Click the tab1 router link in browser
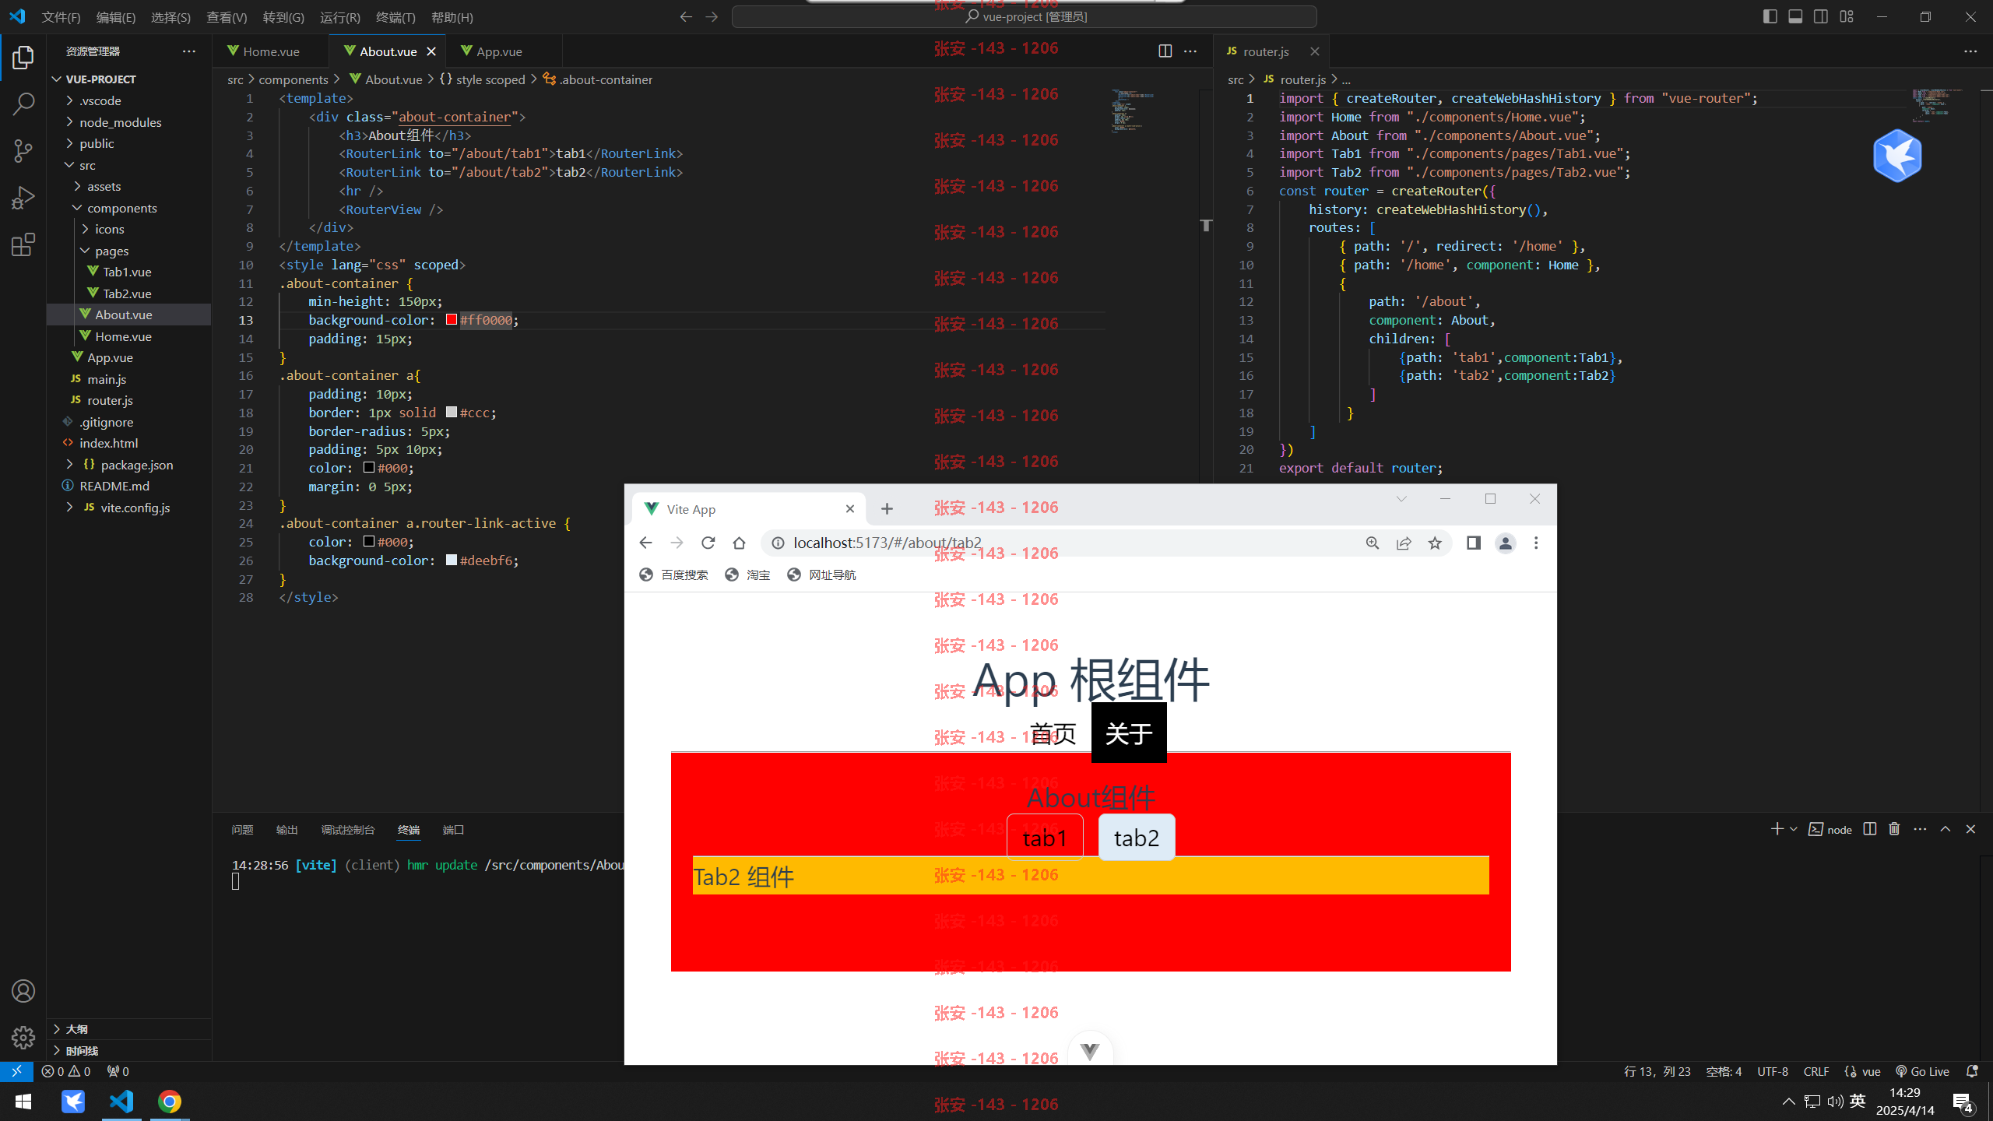1993x1121 pixels. point(1045,838)
